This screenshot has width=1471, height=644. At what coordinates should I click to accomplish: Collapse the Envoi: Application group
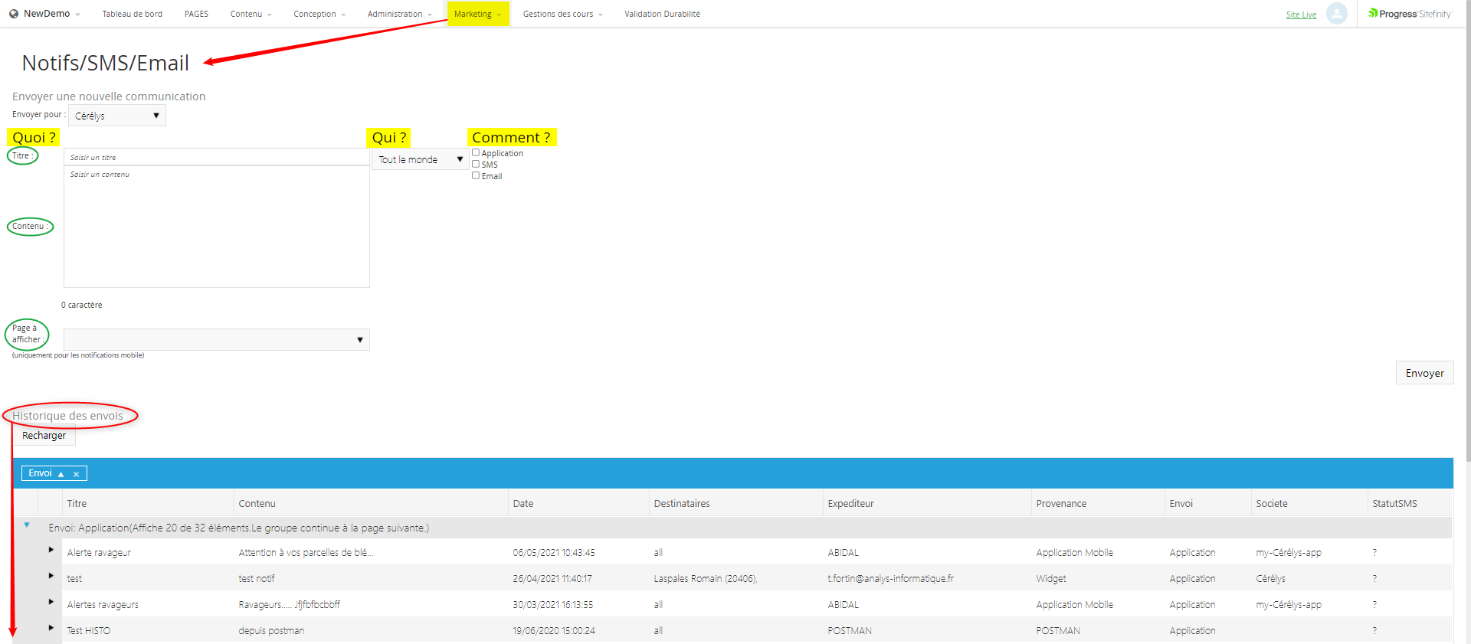(27, 525)
